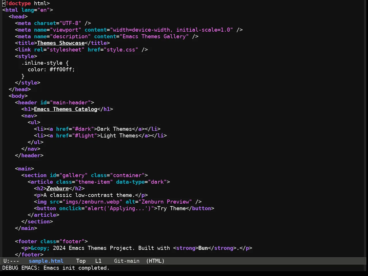Click the 'Light Themes' link text
The width and height of the screenshot is (368, 276).
119,136
